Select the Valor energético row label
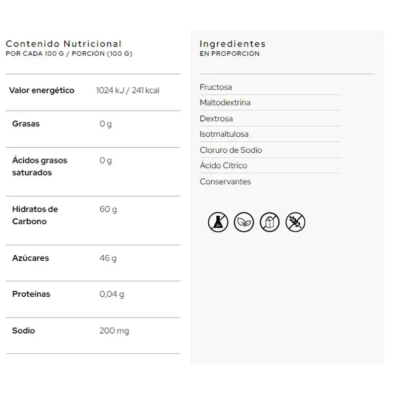 pyautogui.click(x=41, y=90)
